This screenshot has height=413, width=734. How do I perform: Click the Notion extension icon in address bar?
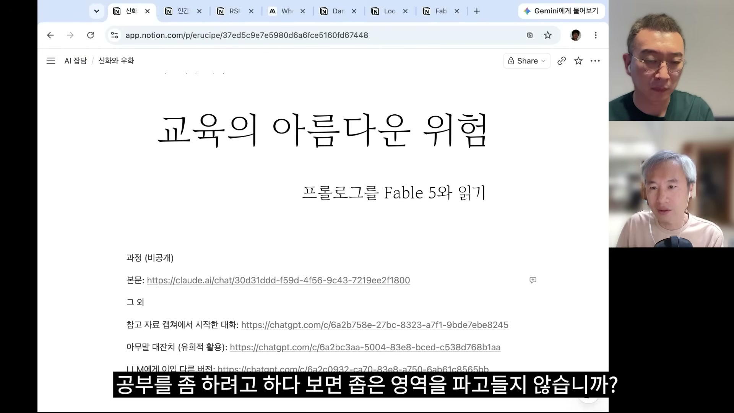530,35
